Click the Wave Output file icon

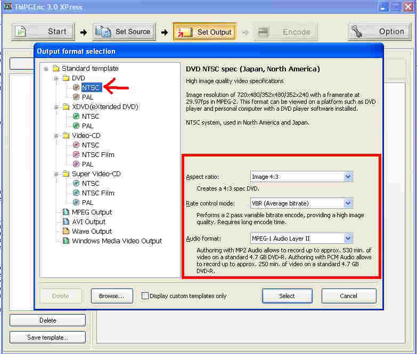click(x=66, y=231)
